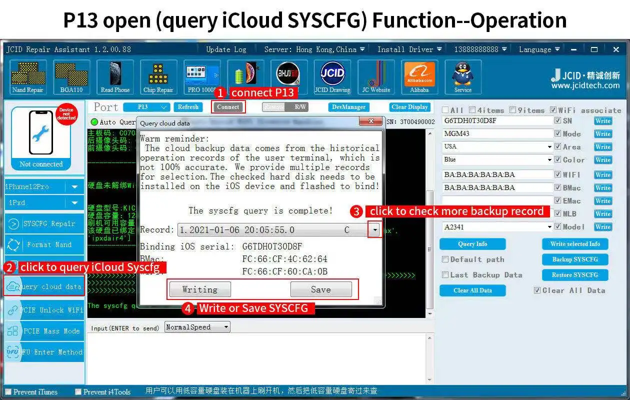
Task: Click the Save button in dialog
Action: [321, 289]
